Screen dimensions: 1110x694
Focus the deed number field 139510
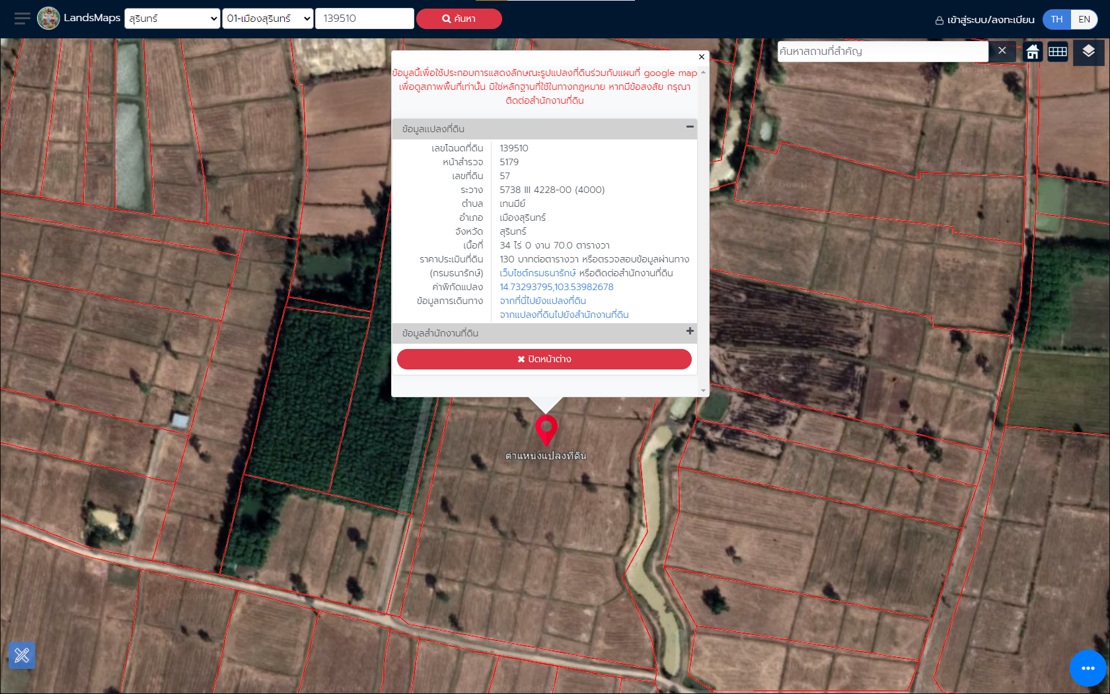(365, 19)
